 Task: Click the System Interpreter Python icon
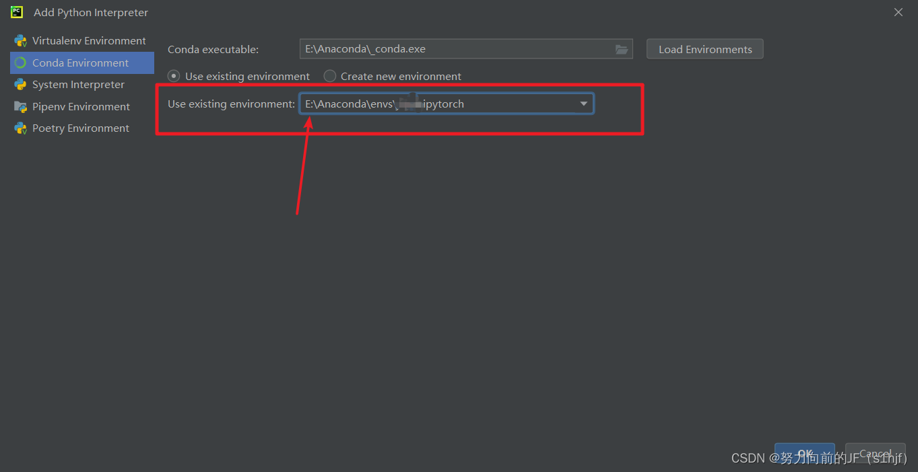coord(20,85)
